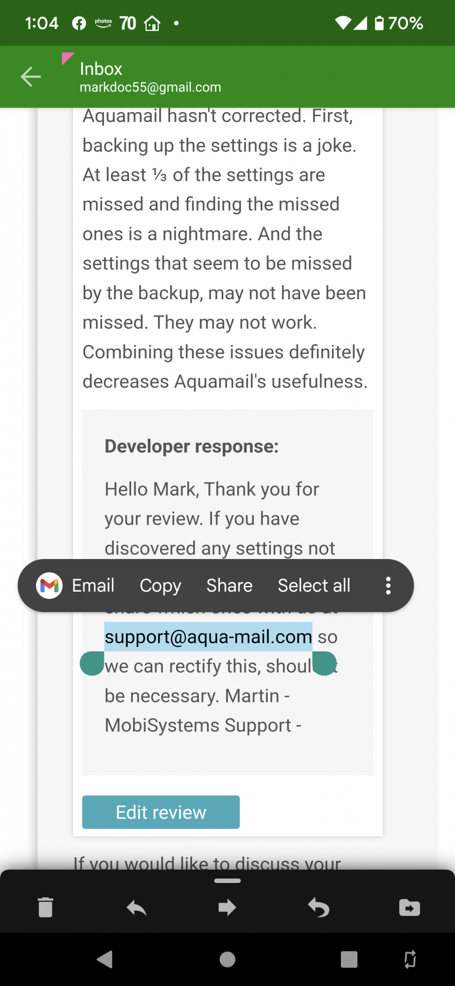Reply with the curved left arrow
The width and height of the screenshot is (455, 986).
click(x=137, y=908)
